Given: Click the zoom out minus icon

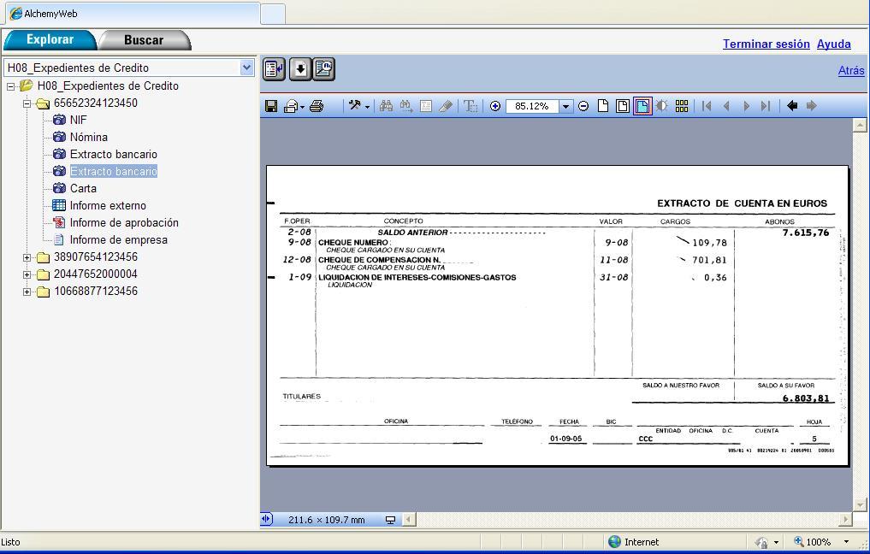Looking at the screenshot, I should pos(583,106).
